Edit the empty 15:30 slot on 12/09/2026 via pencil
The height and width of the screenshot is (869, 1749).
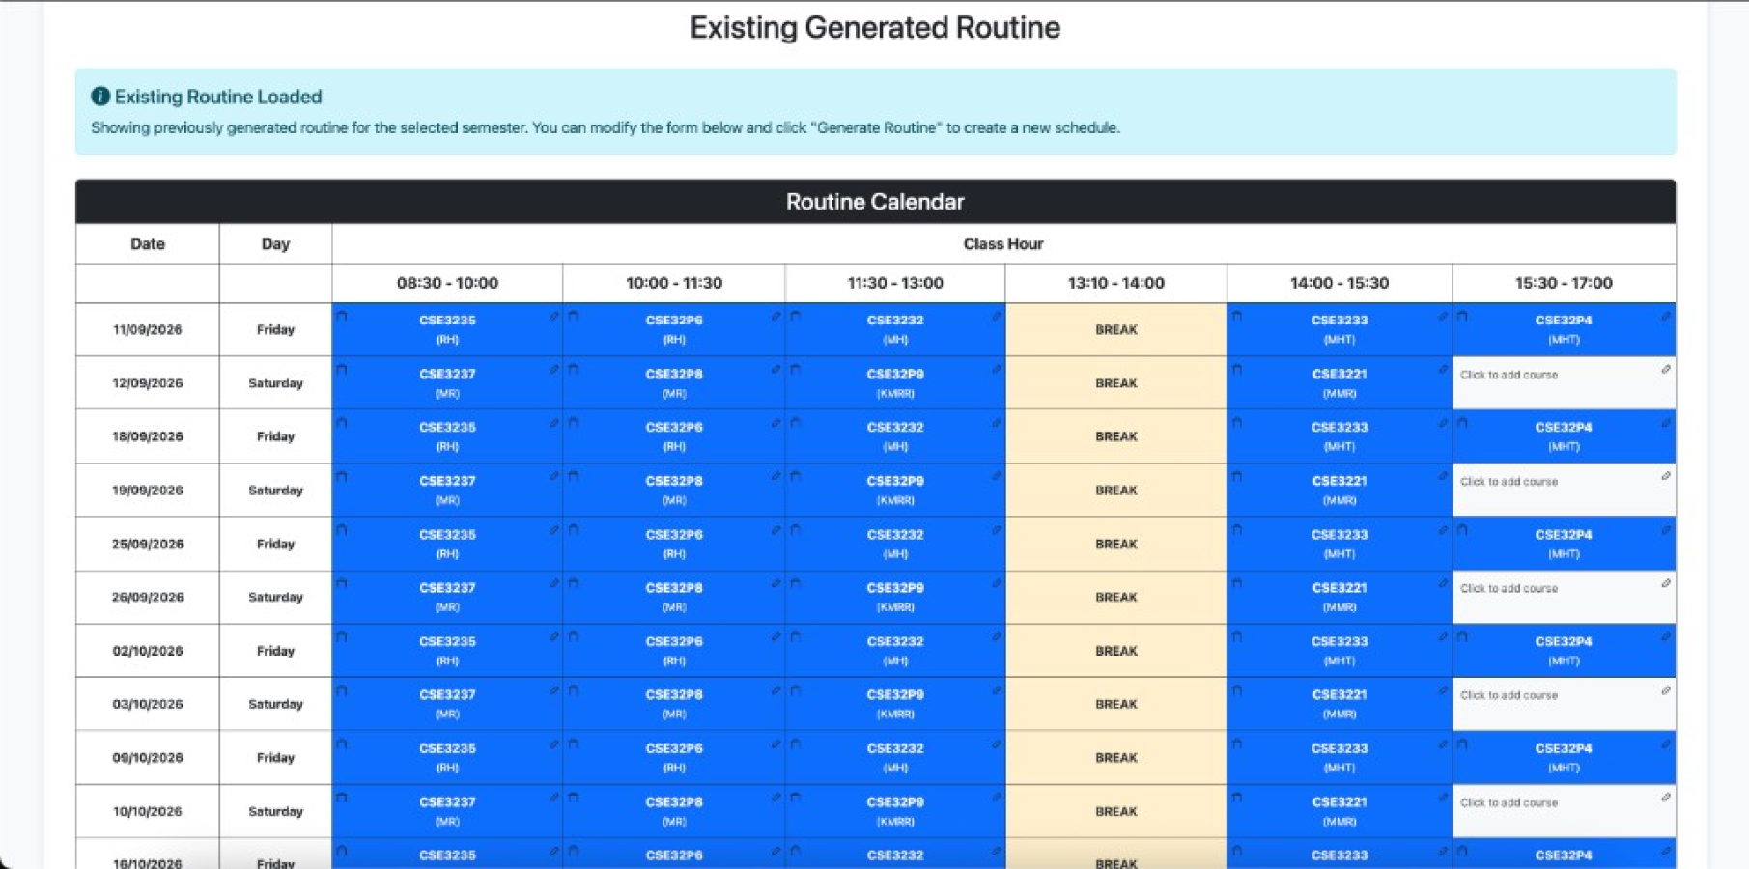1666,370
